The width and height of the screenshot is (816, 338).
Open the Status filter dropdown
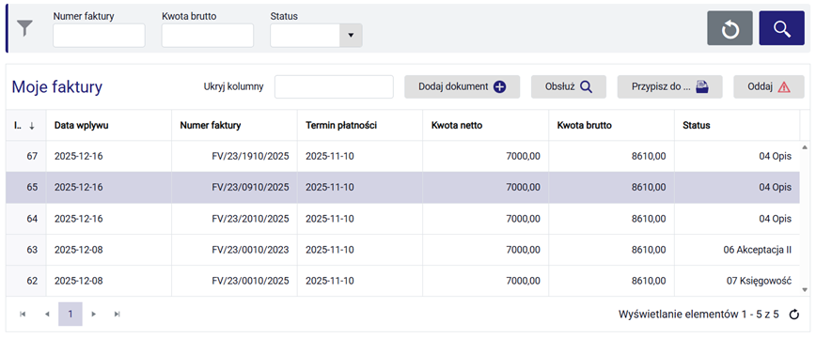[351, 36]
